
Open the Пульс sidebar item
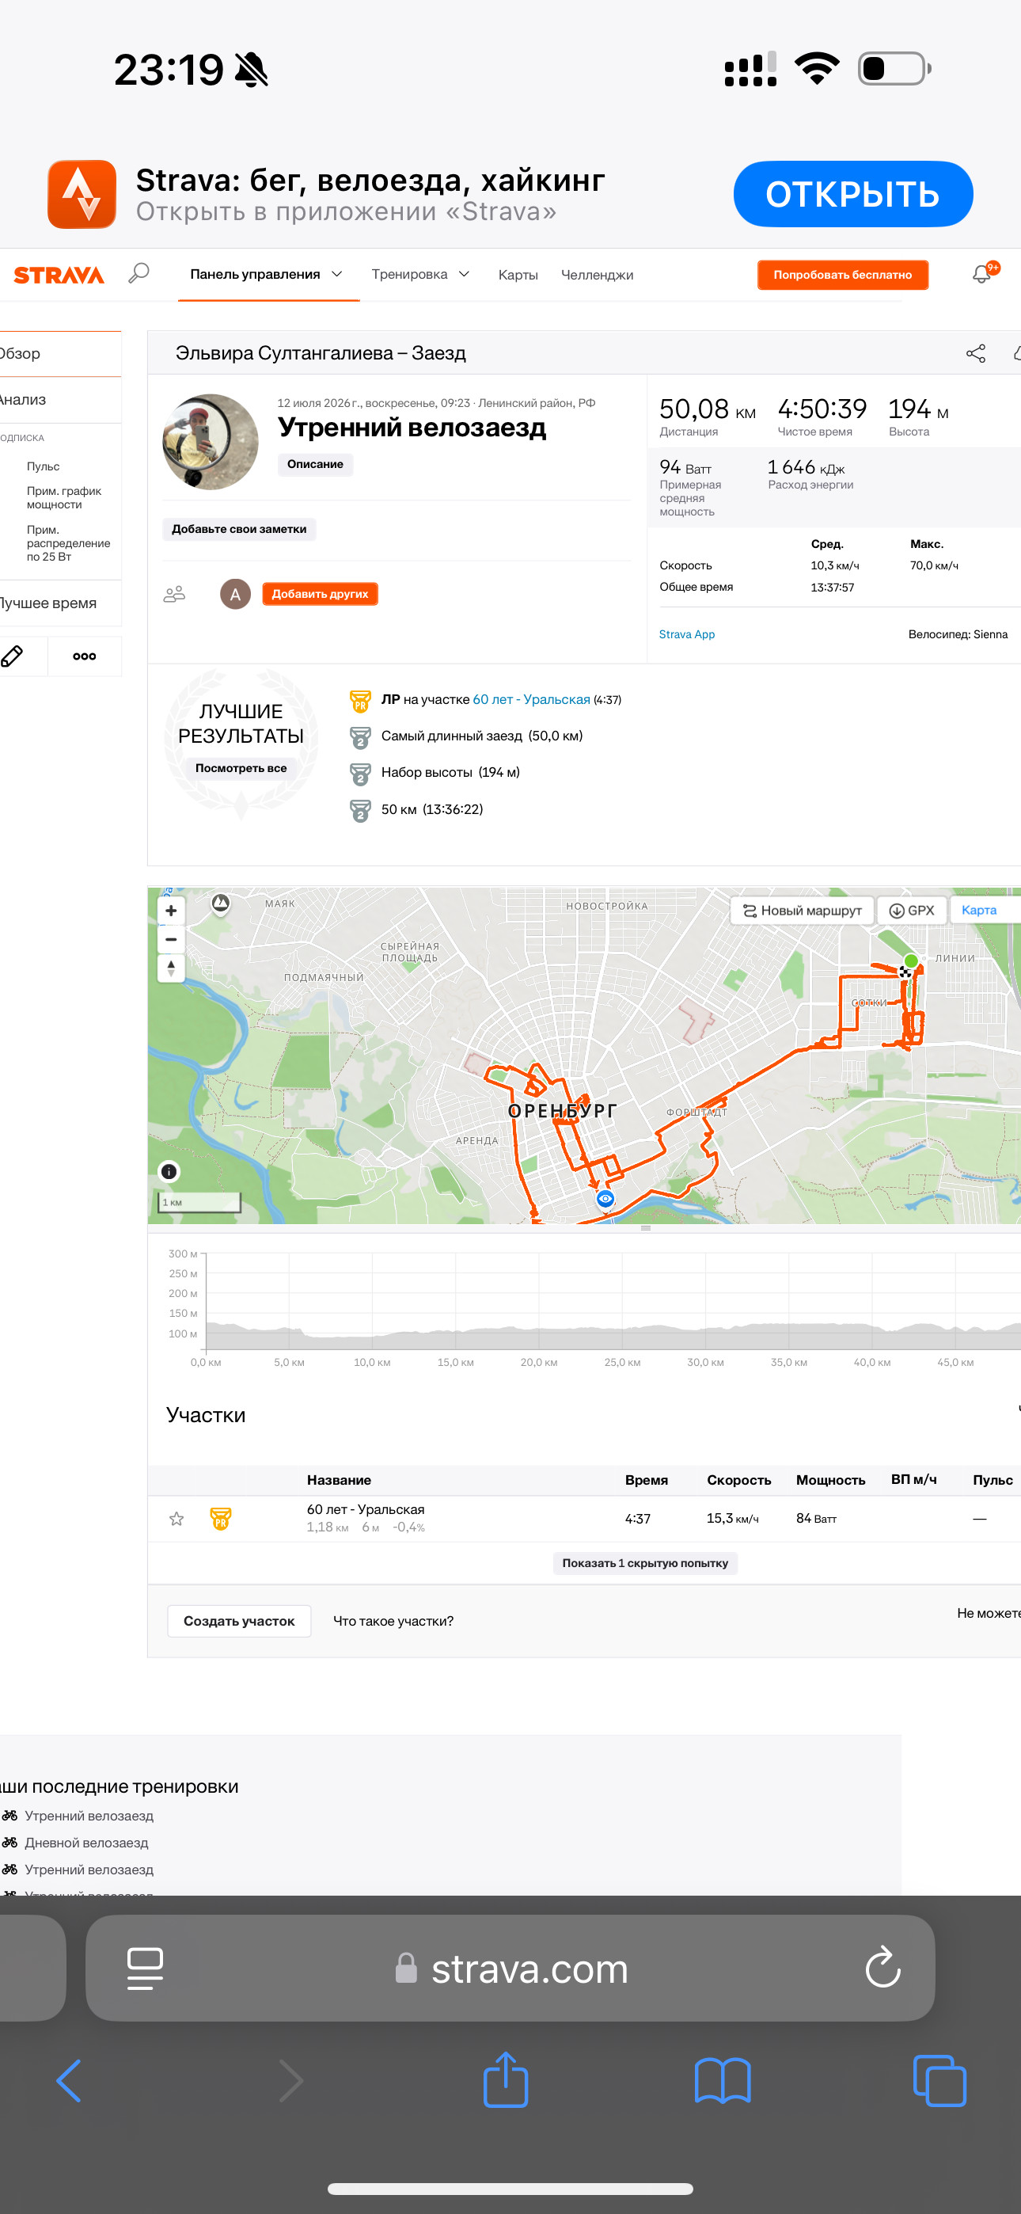click(43, 466)
